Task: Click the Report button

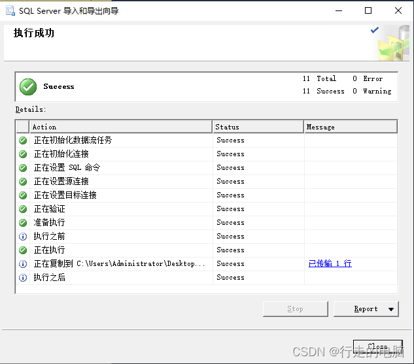Action: coord(366,309)
